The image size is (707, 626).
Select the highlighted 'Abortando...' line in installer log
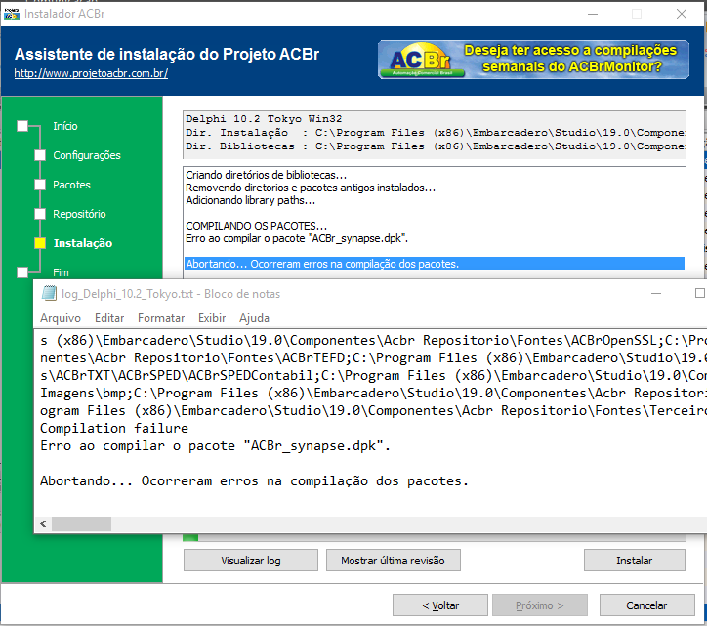point(435,264)
